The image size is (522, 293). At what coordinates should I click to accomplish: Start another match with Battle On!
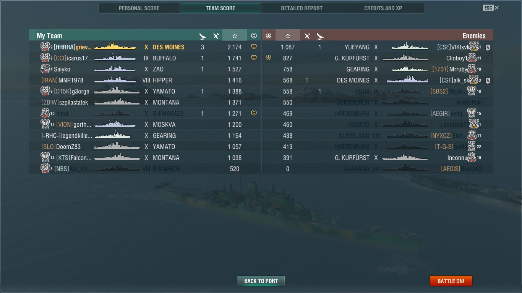coord(451,281)
